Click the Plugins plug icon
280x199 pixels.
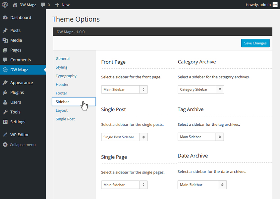[5, 93]
